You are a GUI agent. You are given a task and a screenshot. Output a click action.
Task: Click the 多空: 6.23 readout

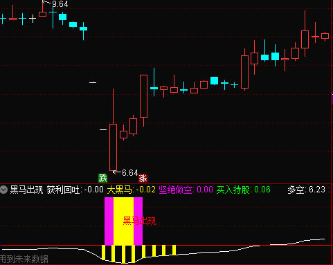tap(306, 190)
